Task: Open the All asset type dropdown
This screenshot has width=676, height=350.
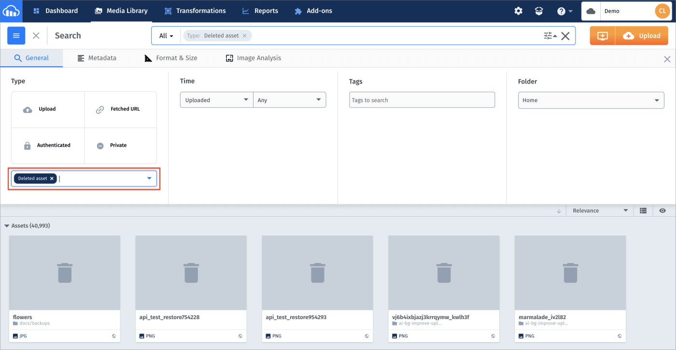Action: tap(166, 36)
